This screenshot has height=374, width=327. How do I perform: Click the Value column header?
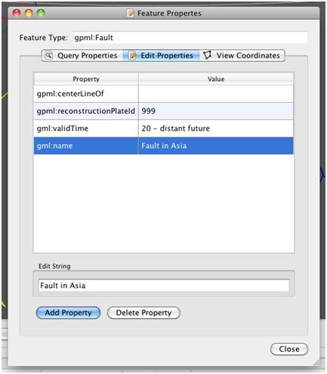(x=216, y=79)
